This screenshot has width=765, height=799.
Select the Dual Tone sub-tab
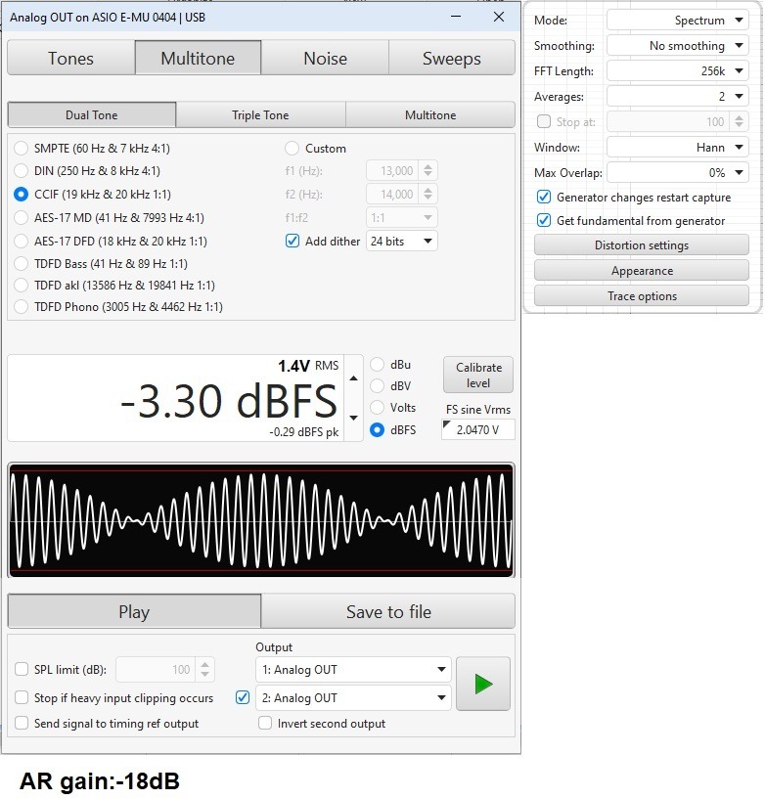tap(92, 114)
